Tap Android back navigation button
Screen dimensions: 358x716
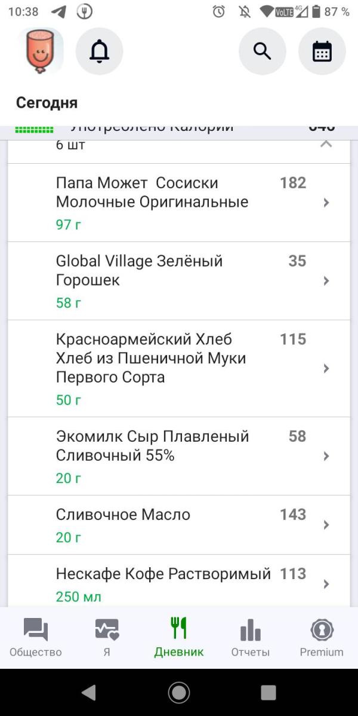[x=89, y=693]
